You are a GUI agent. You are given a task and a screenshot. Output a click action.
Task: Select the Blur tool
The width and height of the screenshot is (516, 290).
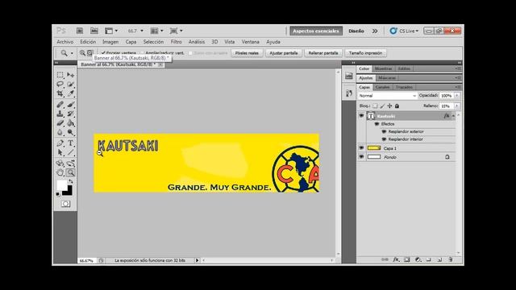(x=60, y=132)
